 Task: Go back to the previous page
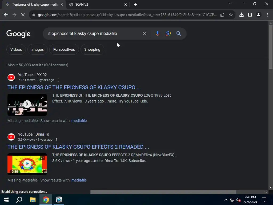pos(6,15)
